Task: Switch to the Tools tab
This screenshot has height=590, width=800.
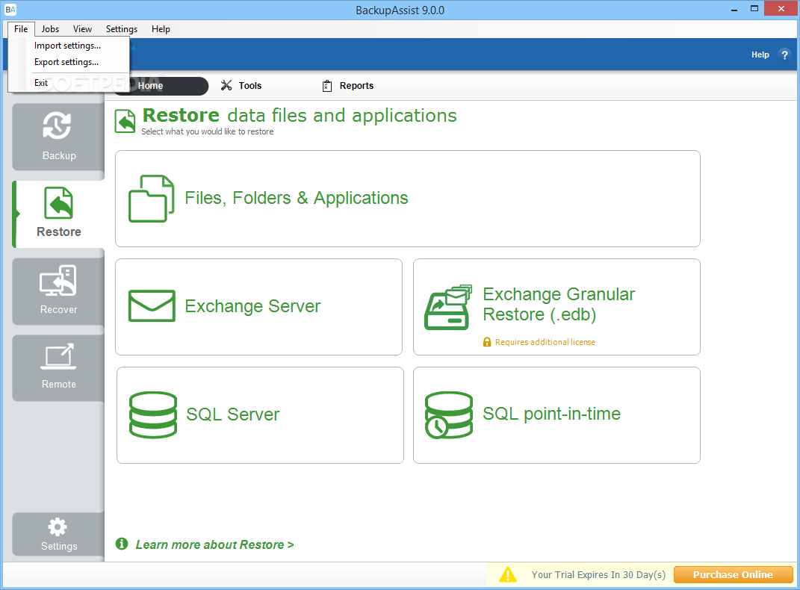Action: coord(241,86)
